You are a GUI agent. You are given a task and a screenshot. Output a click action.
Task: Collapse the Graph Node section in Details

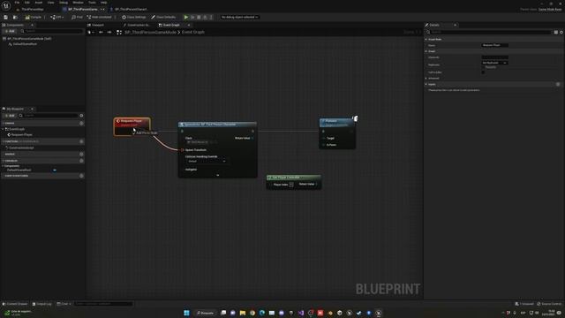click(x=426, y=39)
